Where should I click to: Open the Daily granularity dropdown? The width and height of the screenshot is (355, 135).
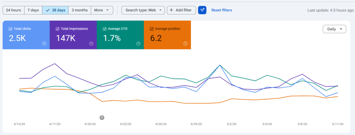tap(335, 29)
